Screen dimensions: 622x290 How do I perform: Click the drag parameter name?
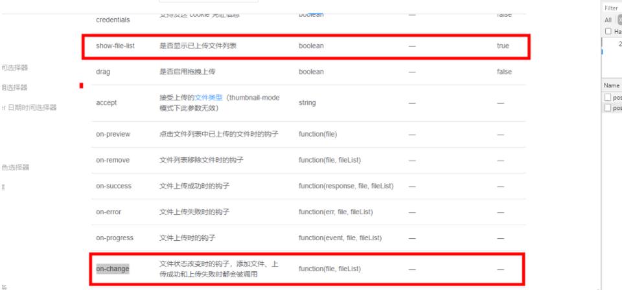pos(103,72)
